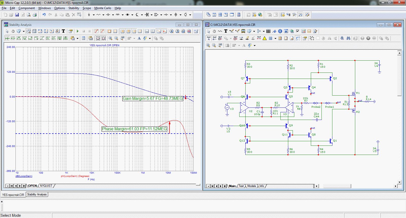Image resolution: width=406 pixels, height=218 pixels.
Task: Click the blue Info mode icon
Action: click(280, 31)
